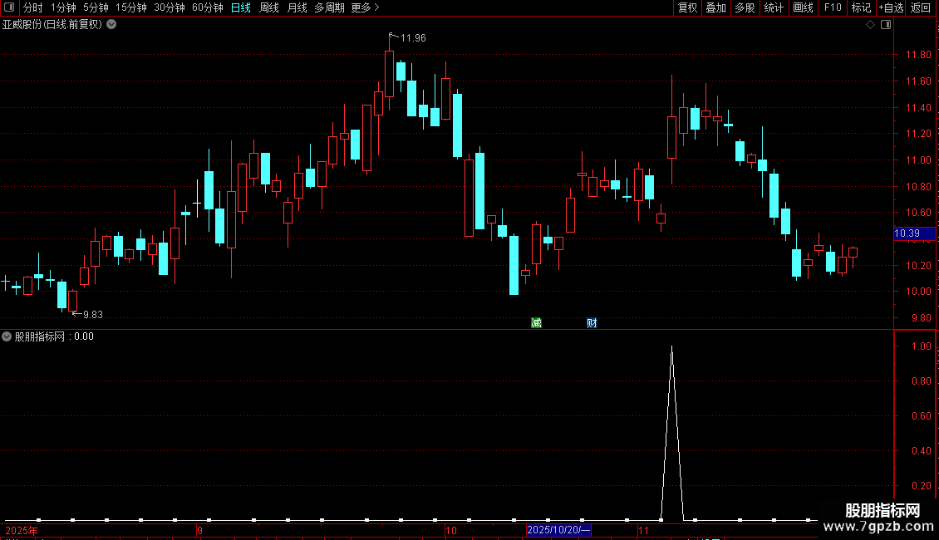
Task: Click the 2025/10/20 date marker on time axis
Action: (558, 530)
